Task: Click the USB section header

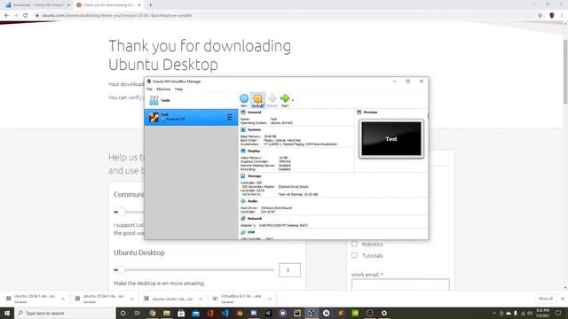Action: 251,232
